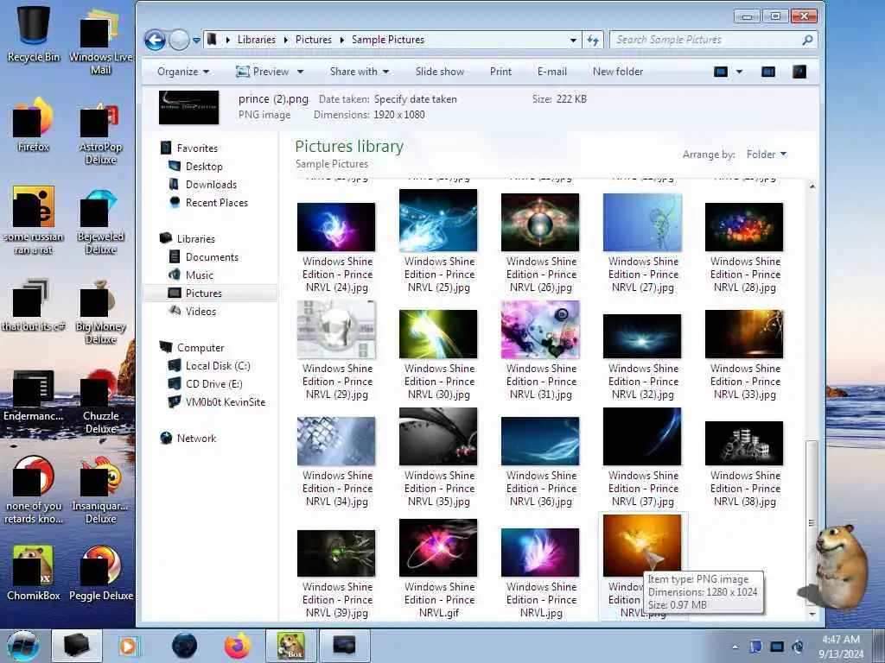Open AstroPop Deluxe desktop icon
Viewport: 885px width, 663px height.
(x=100, y=132)
